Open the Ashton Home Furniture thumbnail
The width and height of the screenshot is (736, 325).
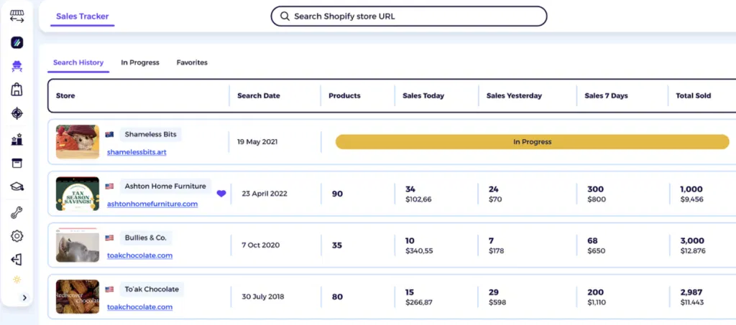(78, 194)
